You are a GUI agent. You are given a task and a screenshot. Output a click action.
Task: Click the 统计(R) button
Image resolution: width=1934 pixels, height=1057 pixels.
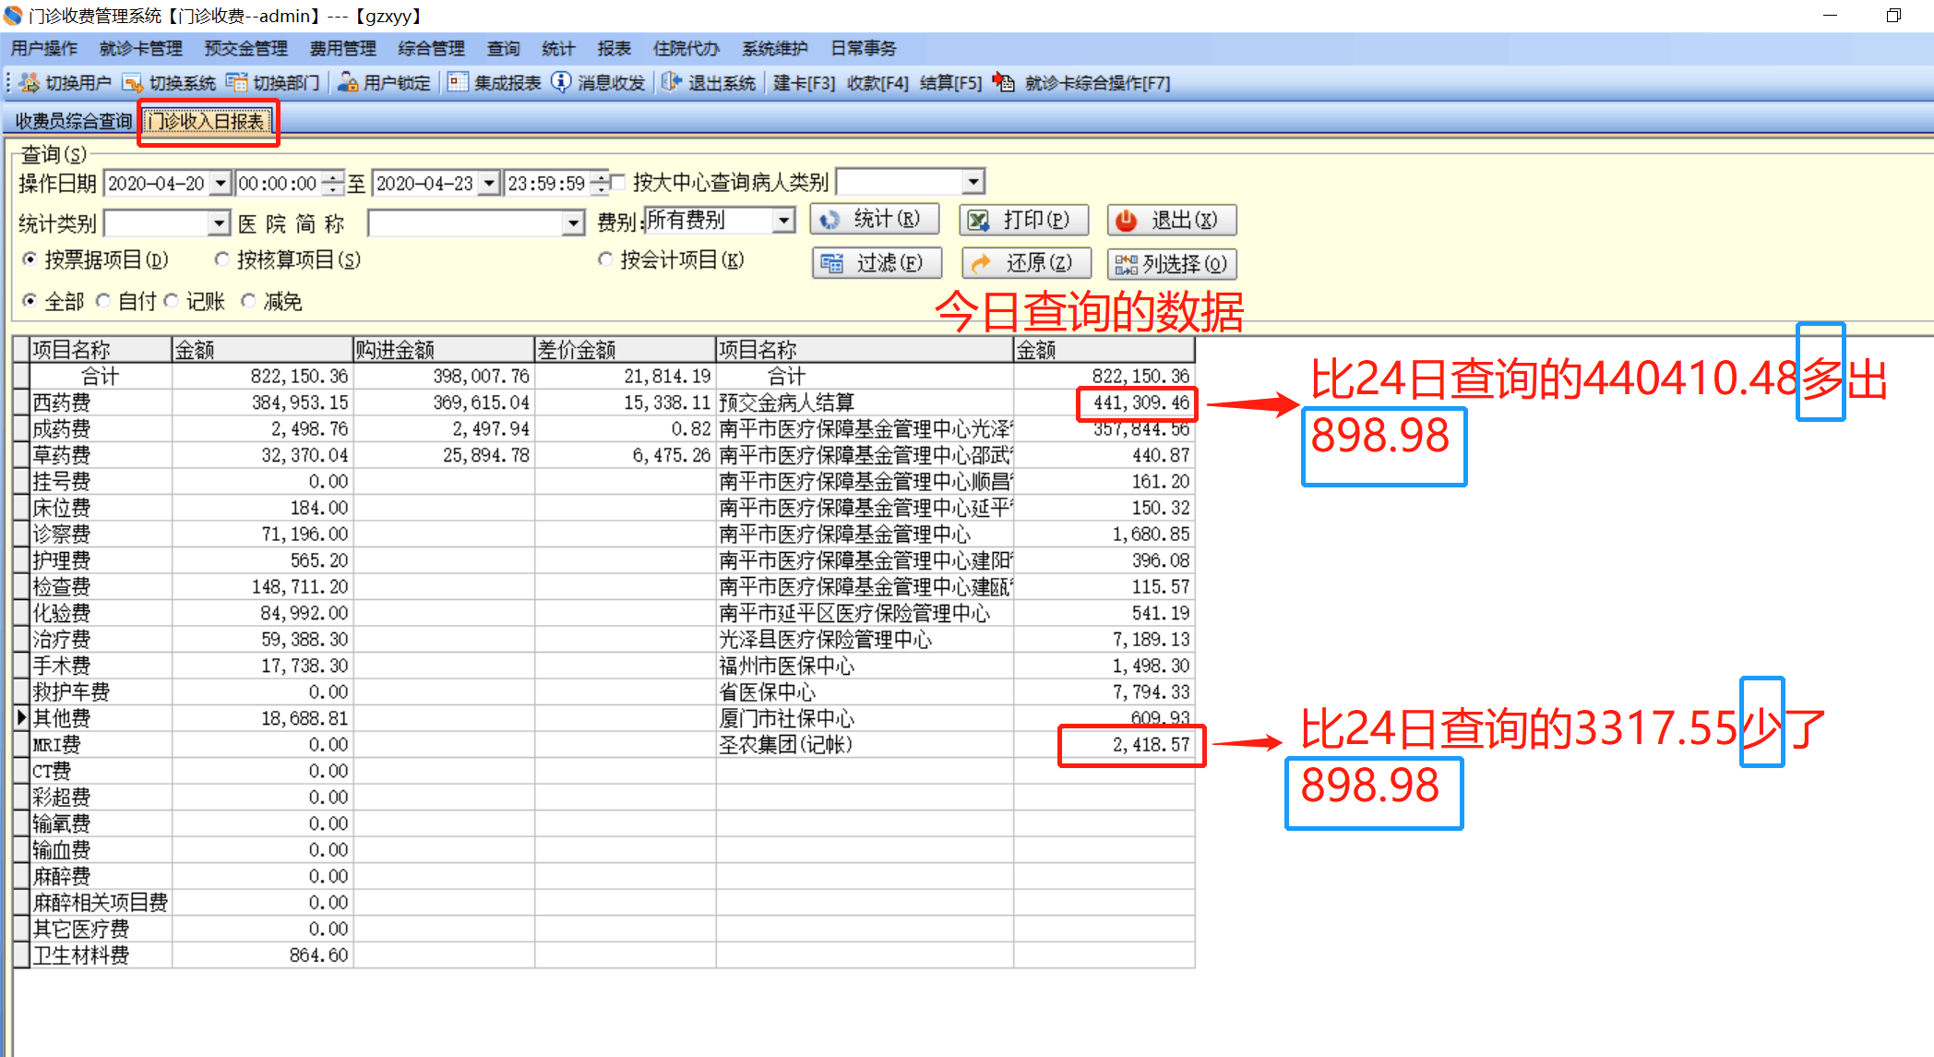(x=874, y=220)
